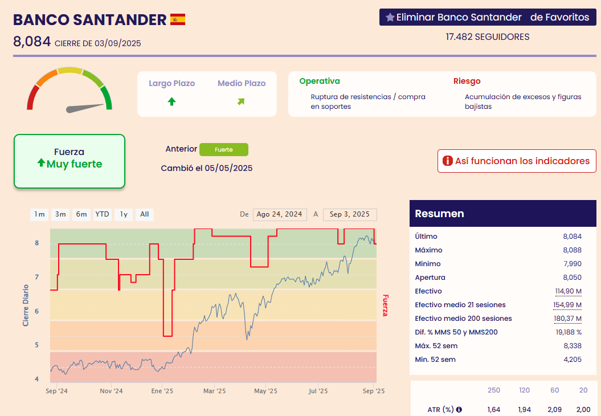This screenshot has height=416, width=601.
Task: Select the 1m chart range
Action: click(x=39, y=214)
